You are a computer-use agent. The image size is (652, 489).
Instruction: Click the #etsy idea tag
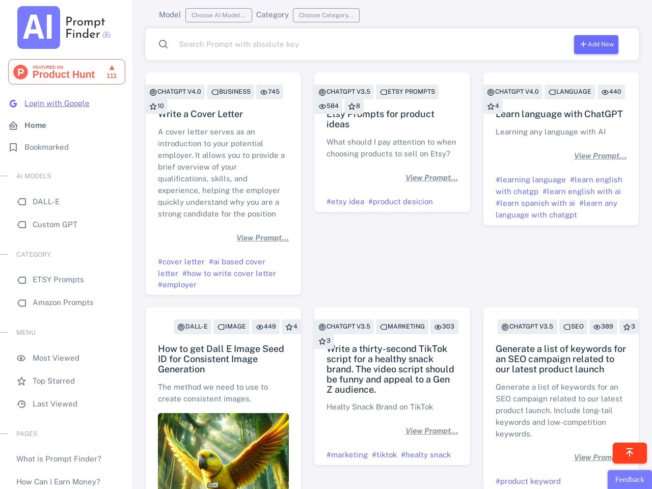345,202
